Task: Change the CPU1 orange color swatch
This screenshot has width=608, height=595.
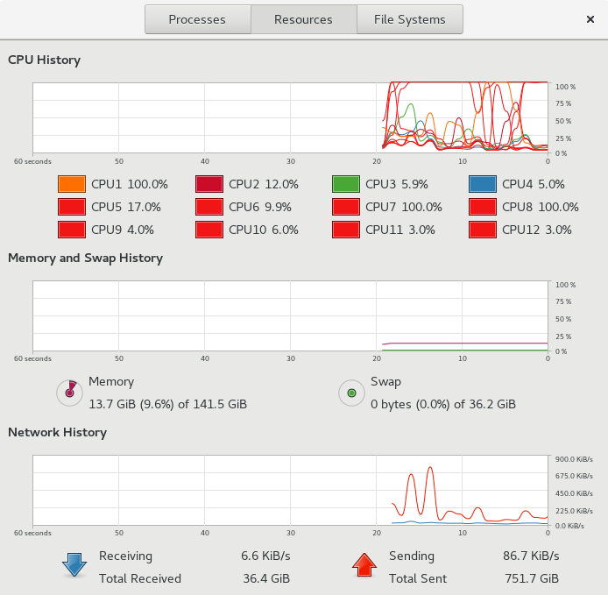Action: tap(72, 184)
